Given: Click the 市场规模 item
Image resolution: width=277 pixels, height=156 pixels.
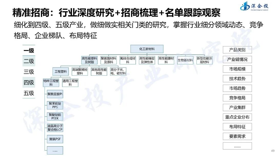Looking at the screenshot, I should (237, 69).
